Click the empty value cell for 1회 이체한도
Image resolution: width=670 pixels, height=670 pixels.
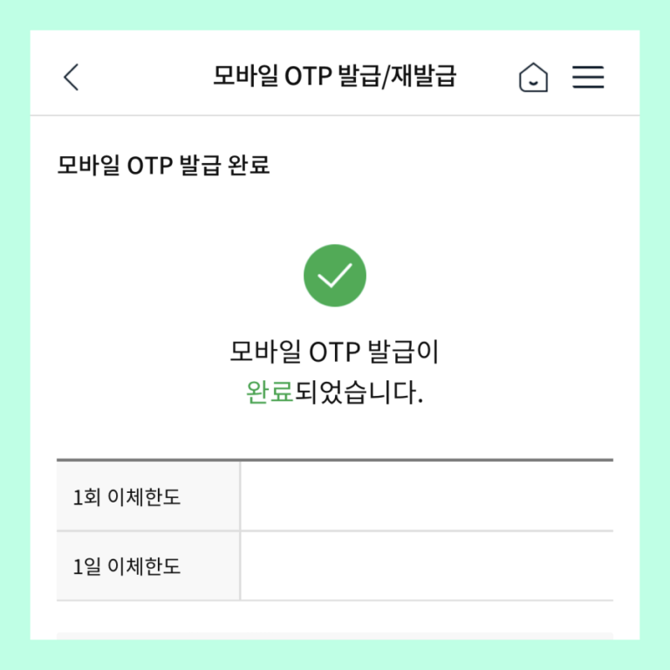(x=427, y=496)
